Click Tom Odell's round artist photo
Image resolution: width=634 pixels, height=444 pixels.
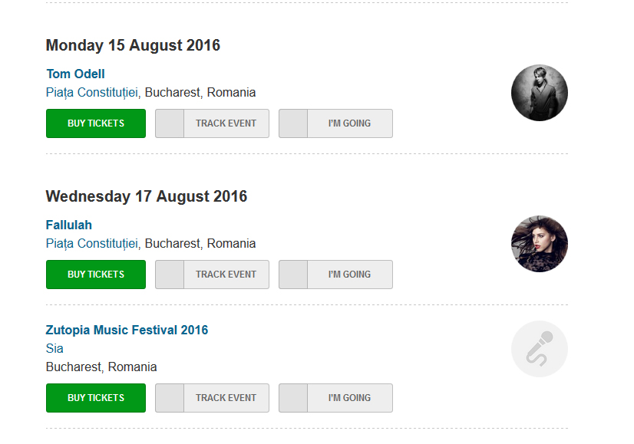click(539, 93)
